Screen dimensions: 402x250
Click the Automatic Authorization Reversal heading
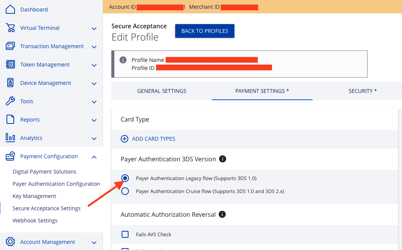(168, 214)
